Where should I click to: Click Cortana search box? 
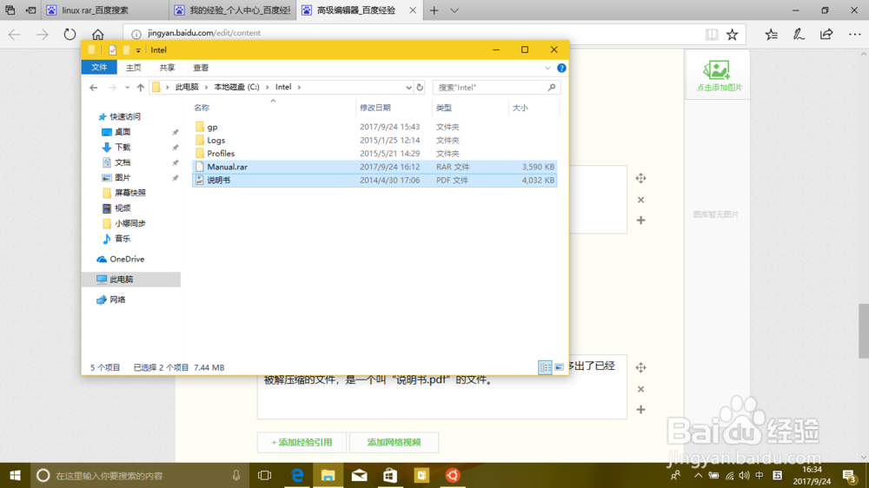pyautogui.click(x=138, y=475)
